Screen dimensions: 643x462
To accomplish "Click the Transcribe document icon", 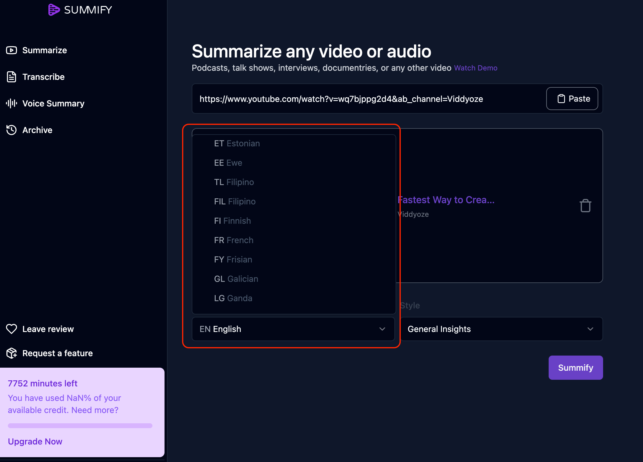I will pyautogui.click(x=11, y=77).
